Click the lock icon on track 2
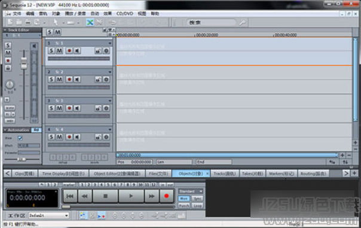361x228 pixels. click(98, 80)
